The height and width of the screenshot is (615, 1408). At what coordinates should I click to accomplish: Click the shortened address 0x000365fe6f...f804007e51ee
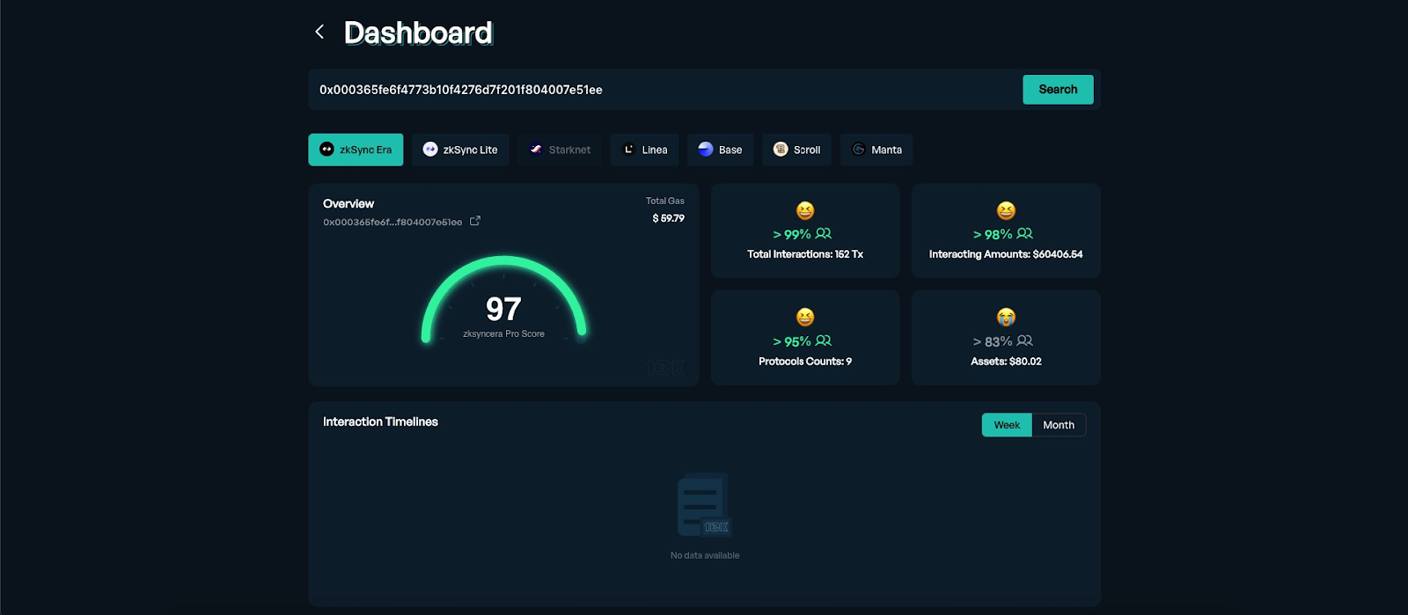(392, 222)
